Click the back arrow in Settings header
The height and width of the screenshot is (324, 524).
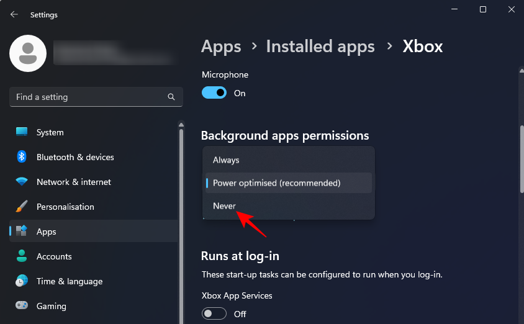14,14
